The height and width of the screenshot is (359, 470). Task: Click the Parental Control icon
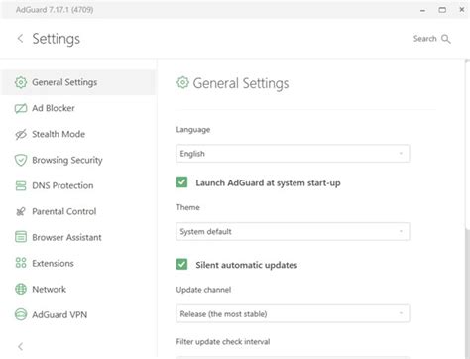(x=21, y=211)
